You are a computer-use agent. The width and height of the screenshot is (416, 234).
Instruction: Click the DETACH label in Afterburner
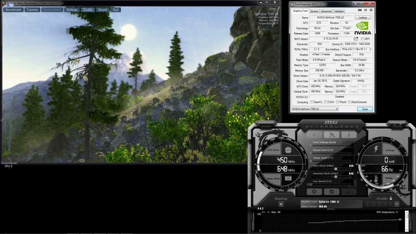(x=331, y=209)
